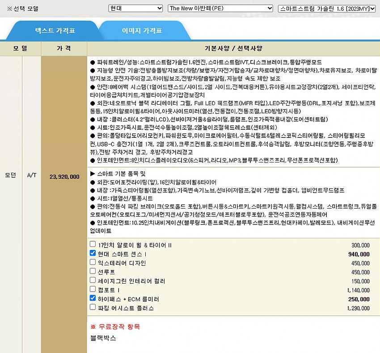Tick the 익스테리어 디자인 checkbox
The image size is (380, 353).
(93, 263)
